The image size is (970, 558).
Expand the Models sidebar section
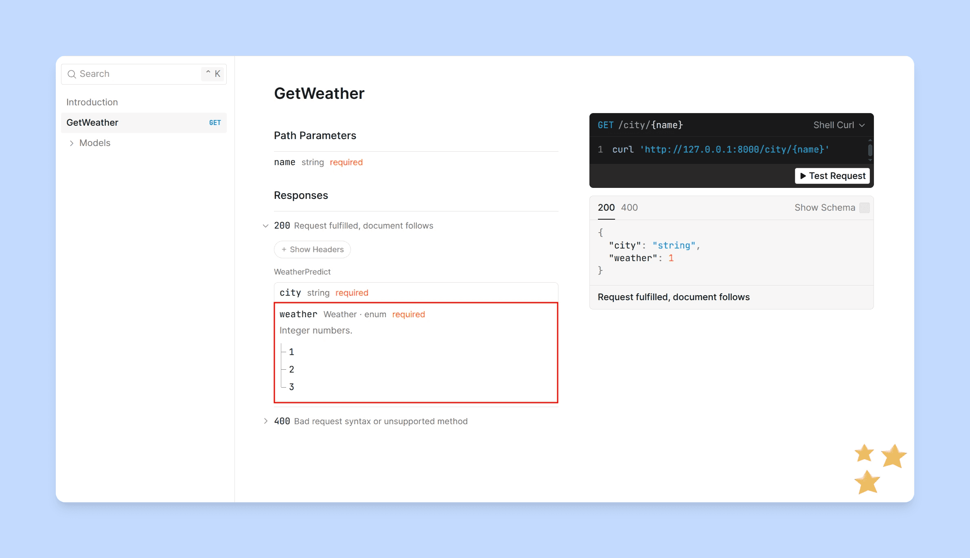(72, 143)
